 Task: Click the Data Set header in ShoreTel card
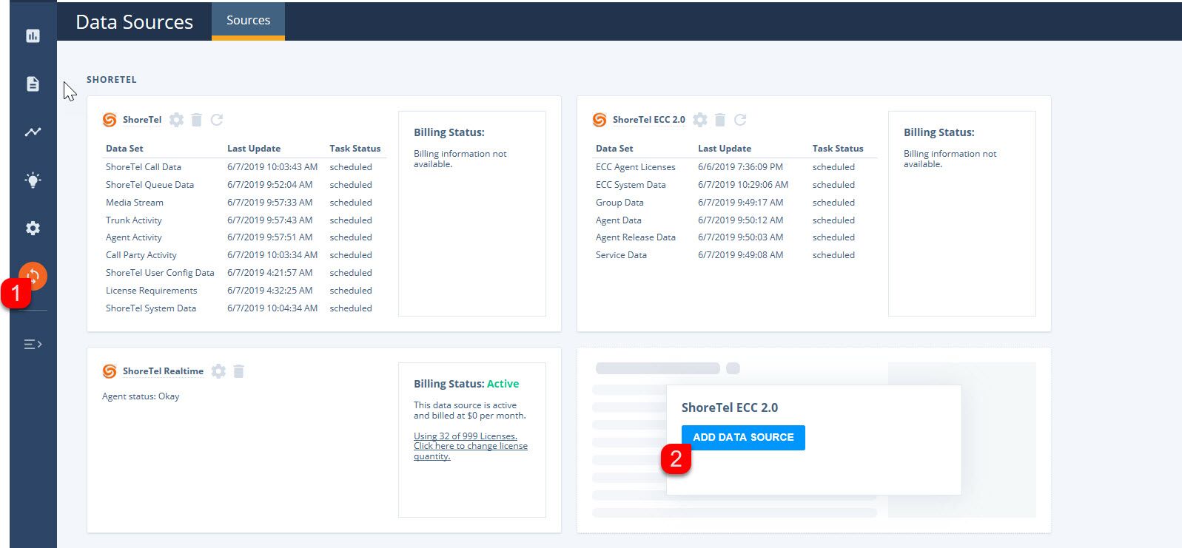124,149
